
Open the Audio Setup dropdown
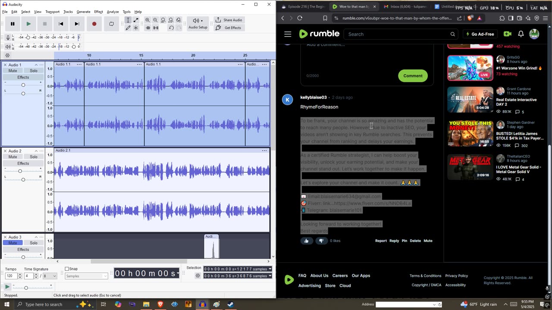point(198,24)
